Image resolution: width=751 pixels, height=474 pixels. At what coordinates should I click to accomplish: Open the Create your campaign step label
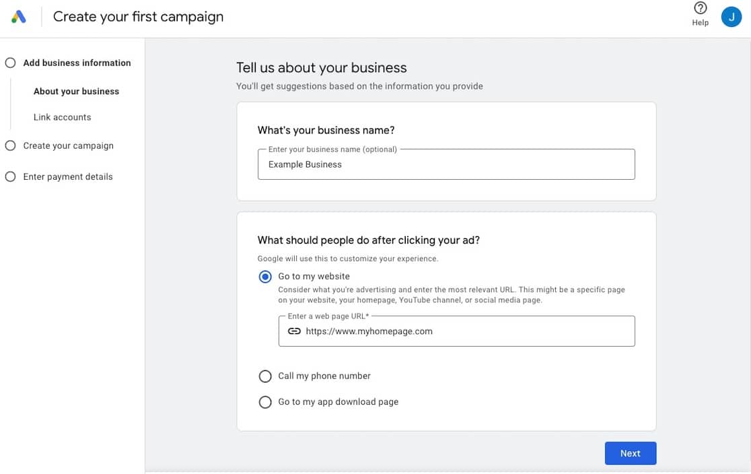pos(68,145)
